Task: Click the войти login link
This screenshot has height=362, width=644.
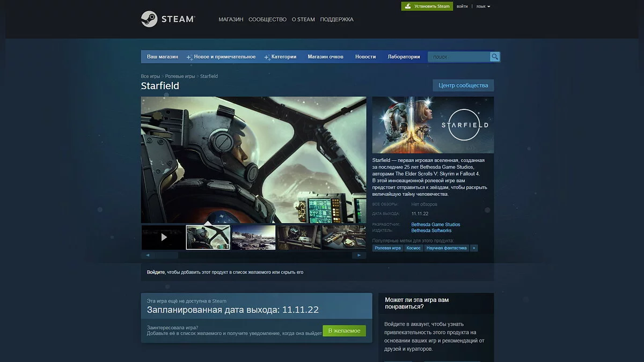Action: click(x=462, y=6)
